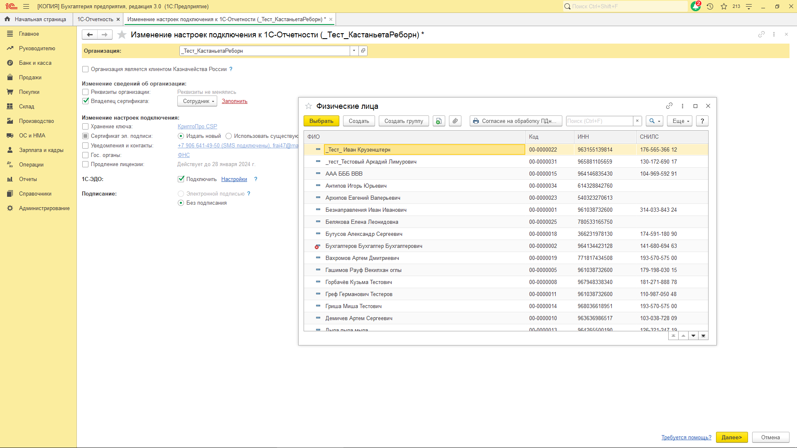Open the main hamburger menu

pos(26,6)
